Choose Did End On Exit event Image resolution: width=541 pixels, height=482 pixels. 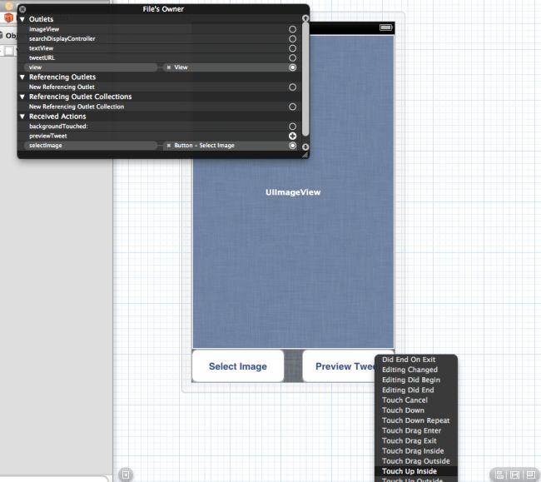(409, 360)
